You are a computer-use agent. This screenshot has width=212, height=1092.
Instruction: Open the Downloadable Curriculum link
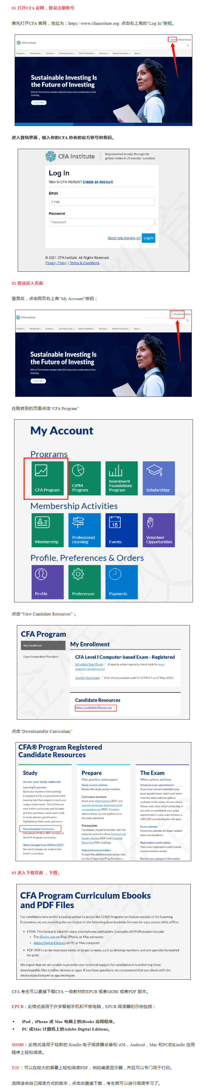(39, 829)
